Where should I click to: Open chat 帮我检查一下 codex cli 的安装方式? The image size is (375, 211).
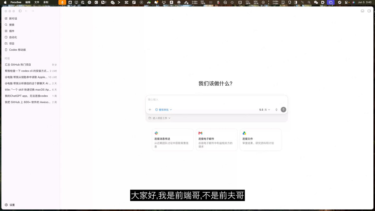tap(31, 71)
